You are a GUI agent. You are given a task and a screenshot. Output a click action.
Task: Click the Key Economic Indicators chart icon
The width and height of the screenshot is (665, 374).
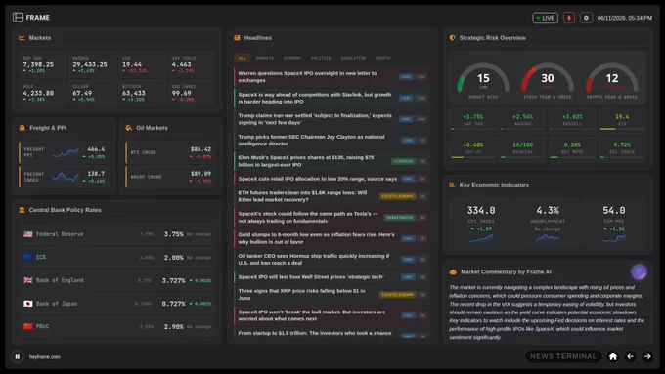click(x=452, y=185)
